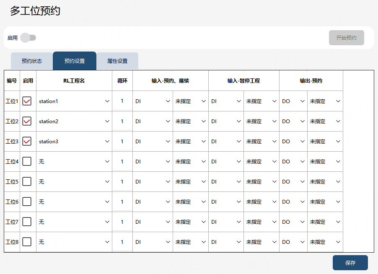This screenshot has height=274, width=378.
Task: Switch to the 预约状态 tab
Action: 31,61
